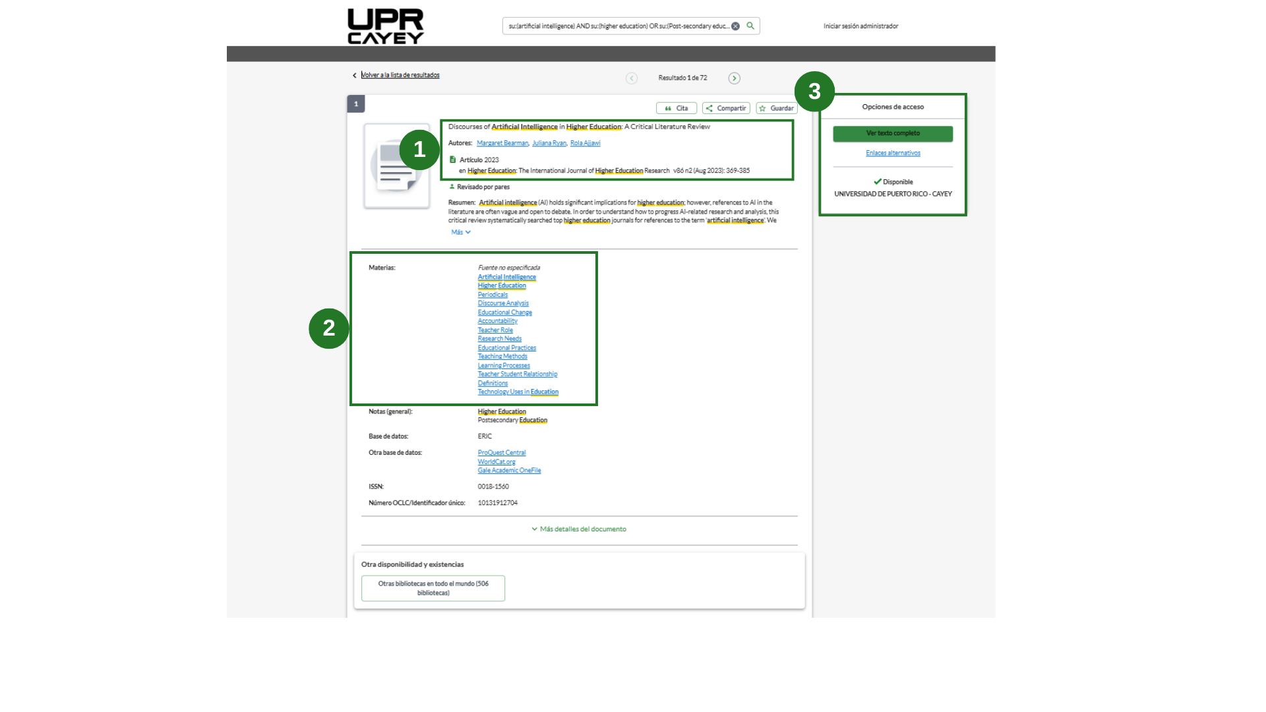Open Enlaces alternativos link
Image resolution: width=1266 pixels, height=712 pixels.
[893, 153]
